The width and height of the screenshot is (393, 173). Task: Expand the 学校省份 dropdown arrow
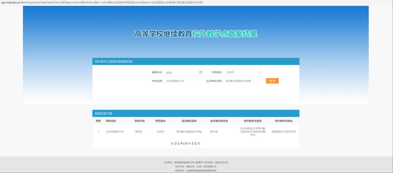click(261, 72)
